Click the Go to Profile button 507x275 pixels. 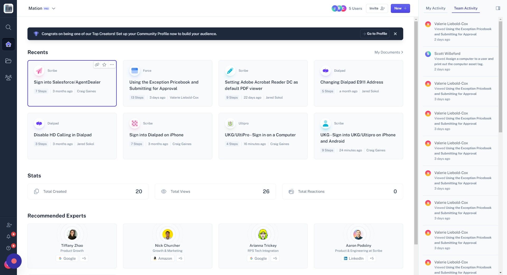[x=375, y=34]
